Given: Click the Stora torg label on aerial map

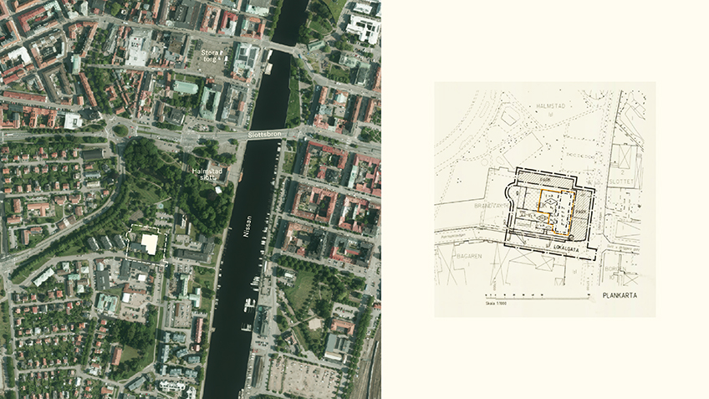Looking at the screenshot, I should click(214, 56).
